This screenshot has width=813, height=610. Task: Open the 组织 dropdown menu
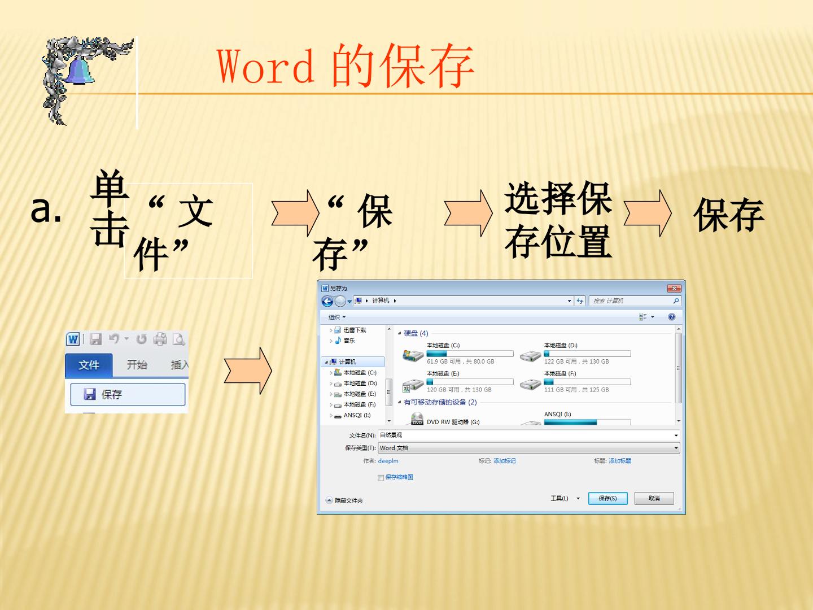[x=337, y=317]
